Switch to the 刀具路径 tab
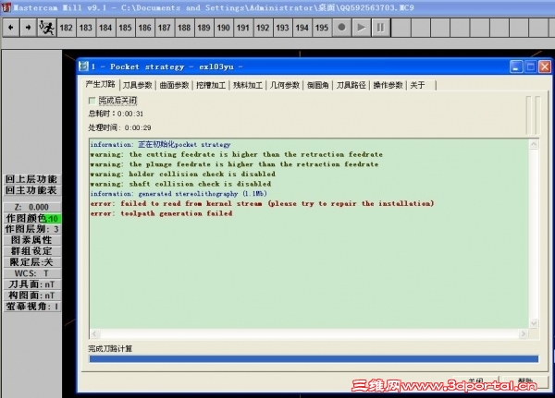Image resolution: width=555 pixels, height=398 pixels. [x=351, y=85]
